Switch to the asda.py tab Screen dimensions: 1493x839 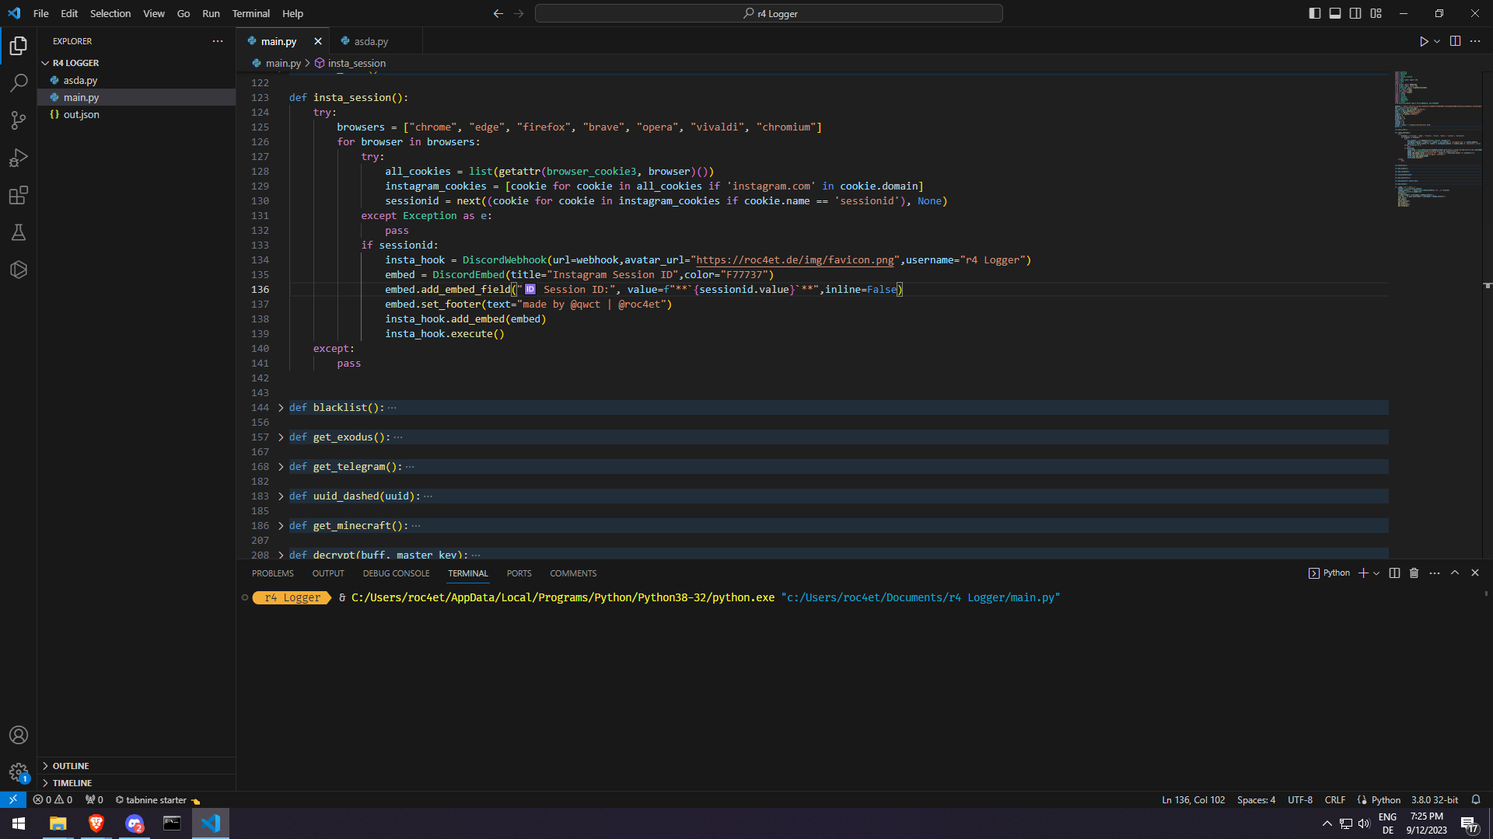click(371, 41)
